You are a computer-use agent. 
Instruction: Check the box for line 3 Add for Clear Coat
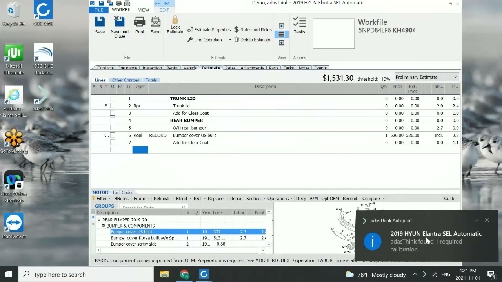point(113,113)
